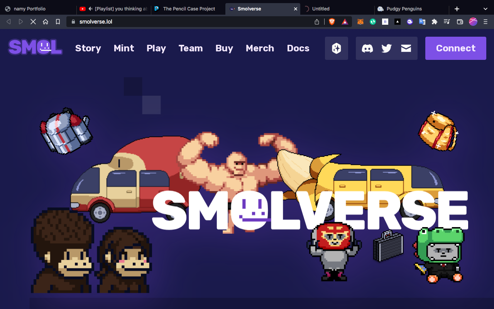Open the Brave Wallet icon
The height and width of the screenshot is (309, 494).
click(x=460, y=22)
